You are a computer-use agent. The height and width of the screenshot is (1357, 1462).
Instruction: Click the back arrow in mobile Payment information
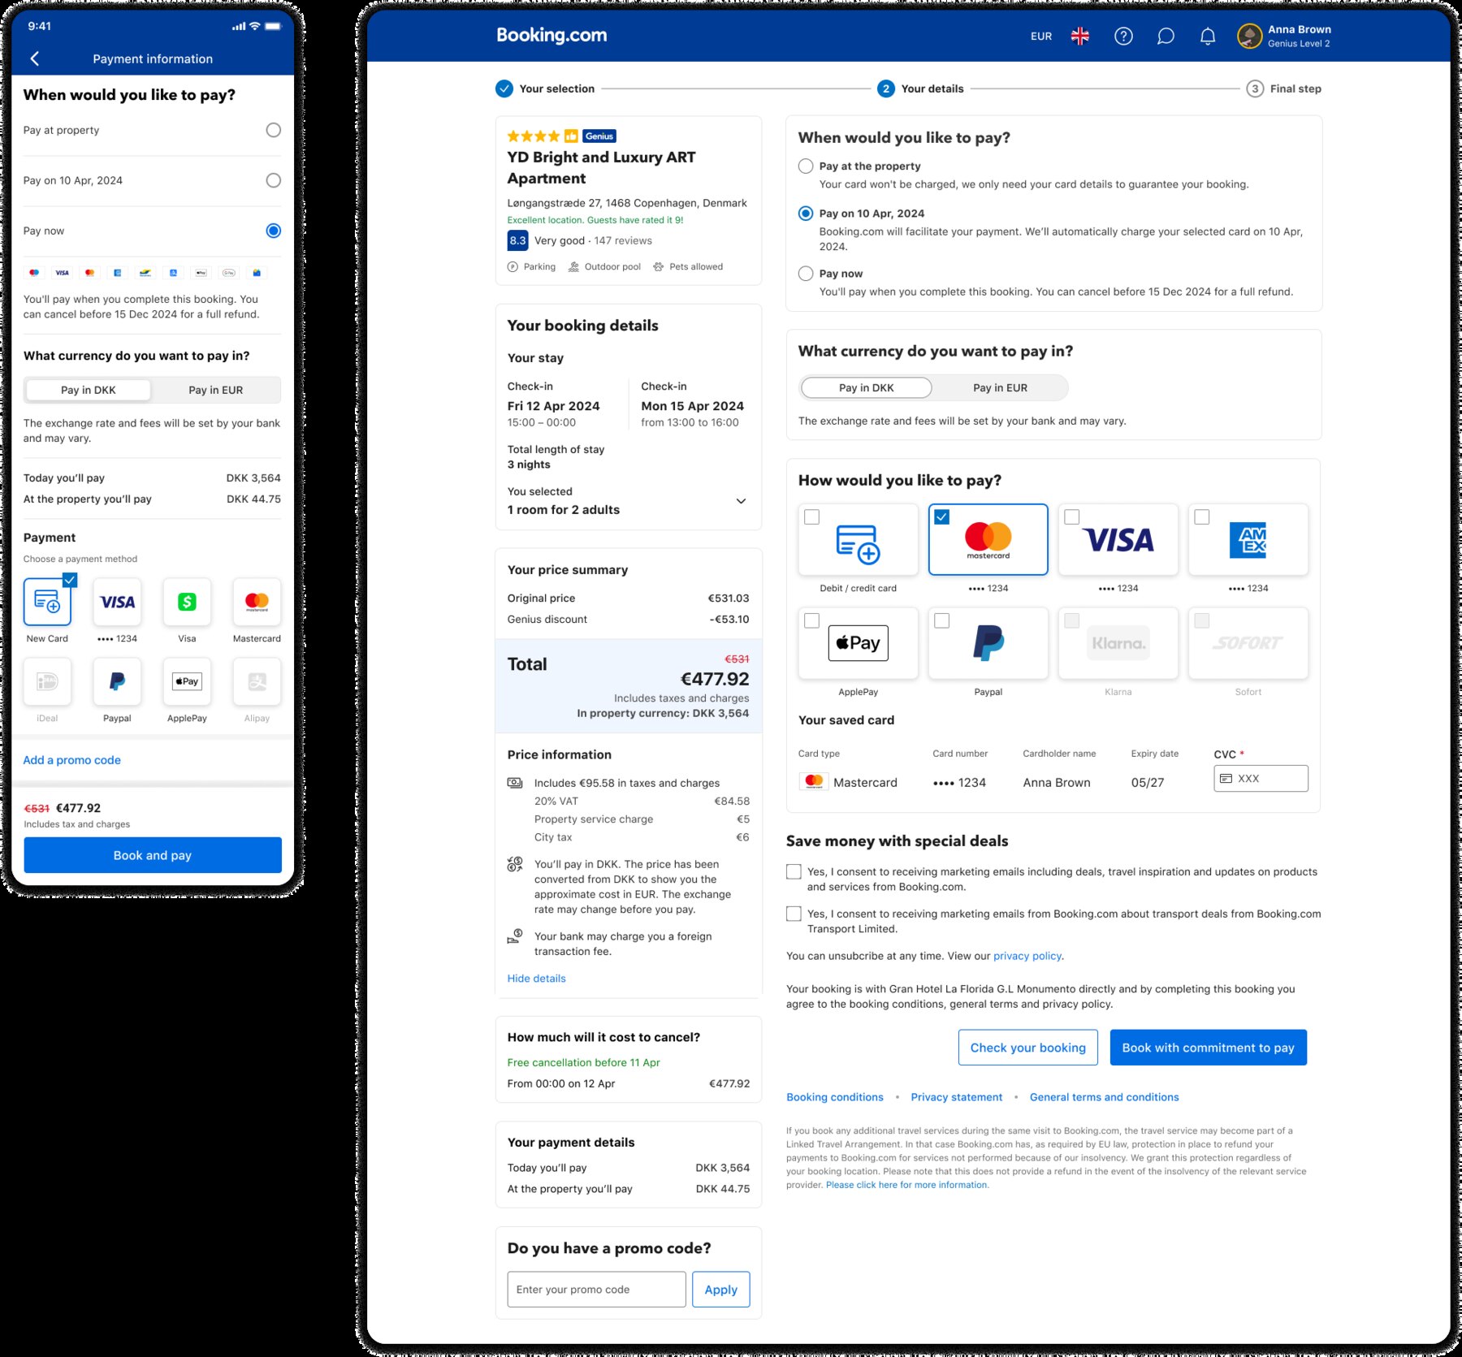tap(34, 58)
